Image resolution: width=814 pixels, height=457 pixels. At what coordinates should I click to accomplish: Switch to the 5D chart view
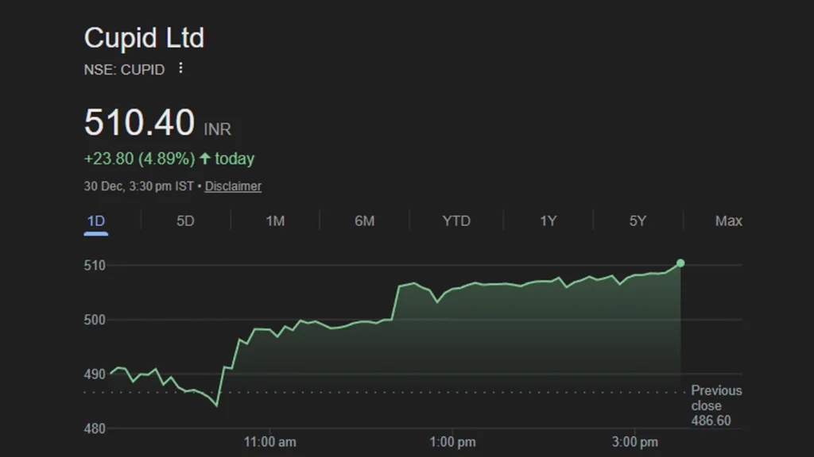click(187, 221)
